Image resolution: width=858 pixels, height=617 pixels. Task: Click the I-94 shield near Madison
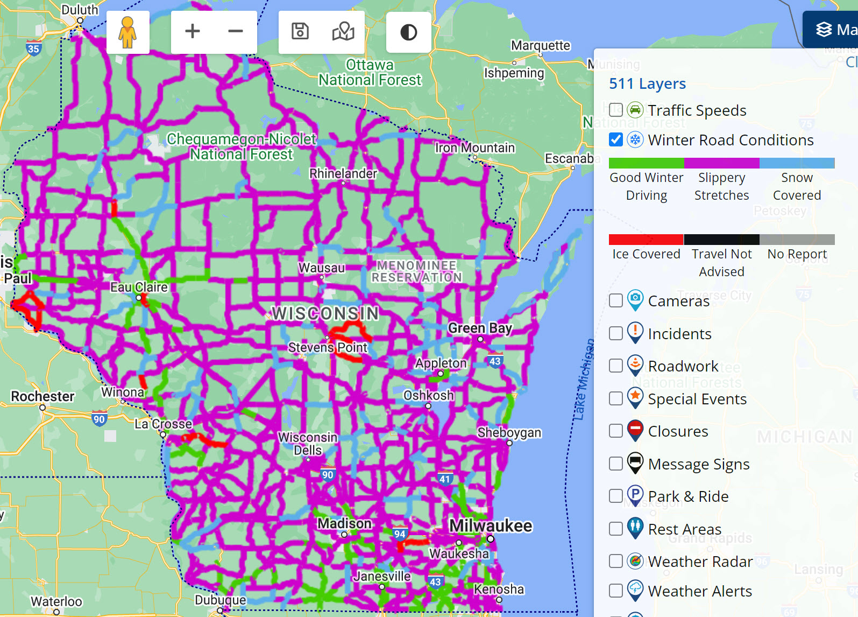(399, 534)
